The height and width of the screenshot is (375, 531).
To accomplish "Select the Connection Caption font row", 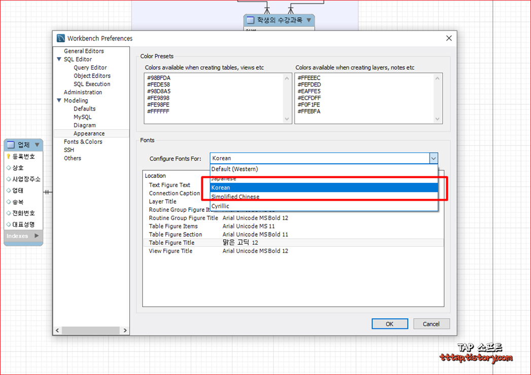I will (174, 193).
